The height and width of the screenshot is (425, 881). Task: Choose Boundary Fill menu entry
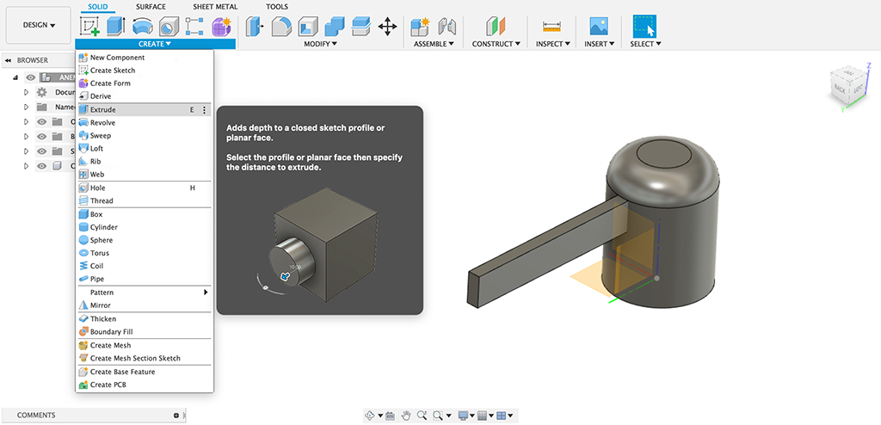coord(144,332)
